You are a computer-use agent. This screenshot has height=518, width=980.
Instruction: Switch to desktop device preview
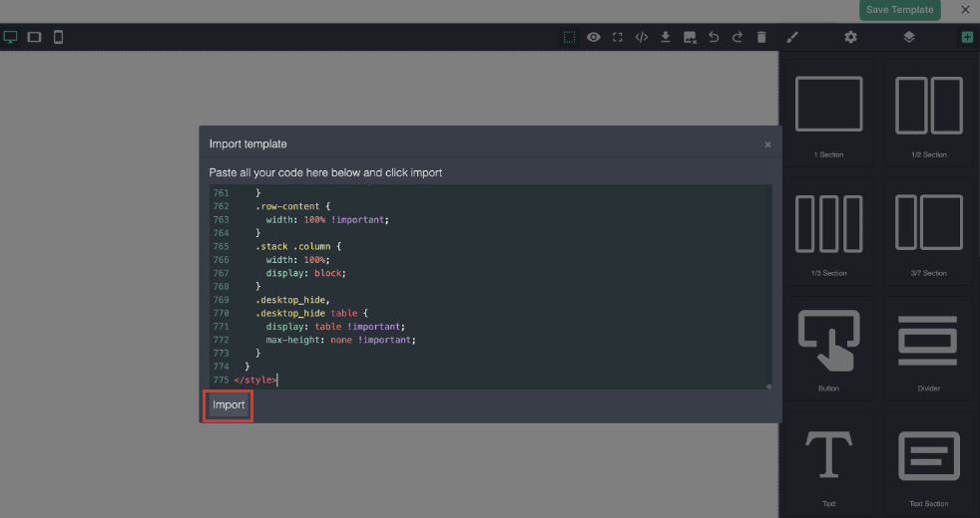[11, 37]
